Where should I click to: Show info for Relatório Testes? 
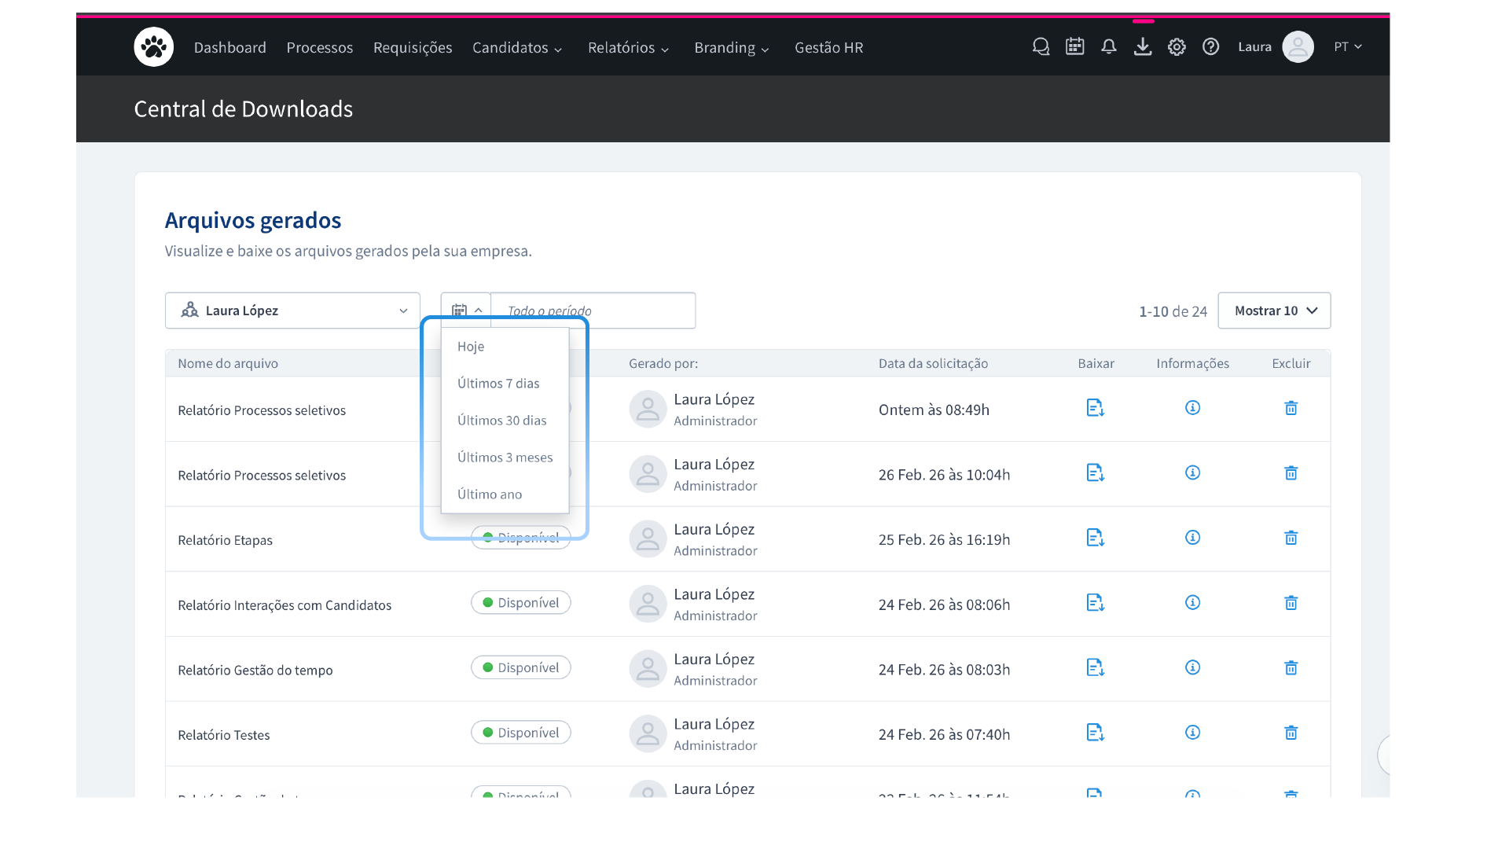[x=1192, y=733]
